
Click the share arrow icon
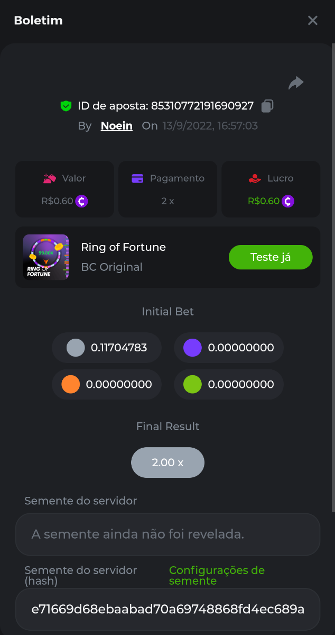[x=296, y=83]
